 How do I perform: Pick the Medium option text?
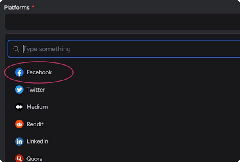(x=37, y=107)
